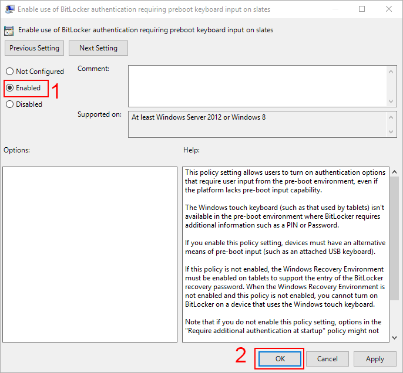This screenshot has height=373, width=403.
Task: Click the Help pane scroll down arrow
Action: pos(394,338)
